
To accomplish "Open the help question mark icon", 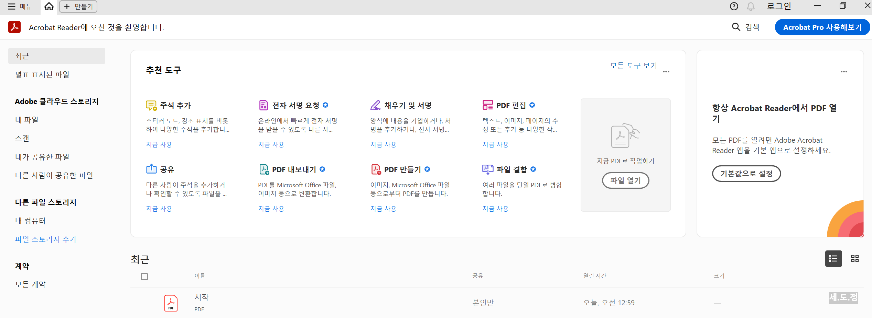I will (734, 7).
